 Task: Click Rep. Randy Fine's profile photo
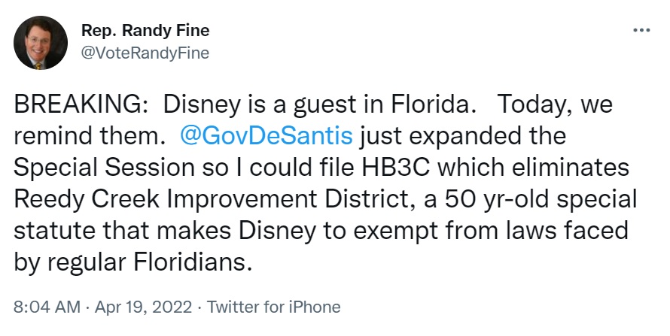click(x=41, y=43)
